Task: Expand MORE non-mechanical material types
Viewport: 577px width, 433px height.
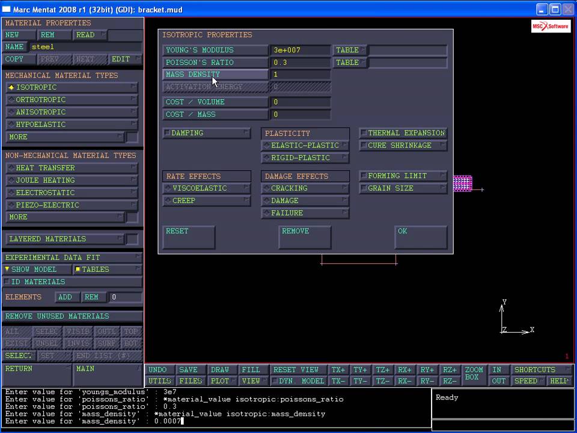Action: coord(65,217)
